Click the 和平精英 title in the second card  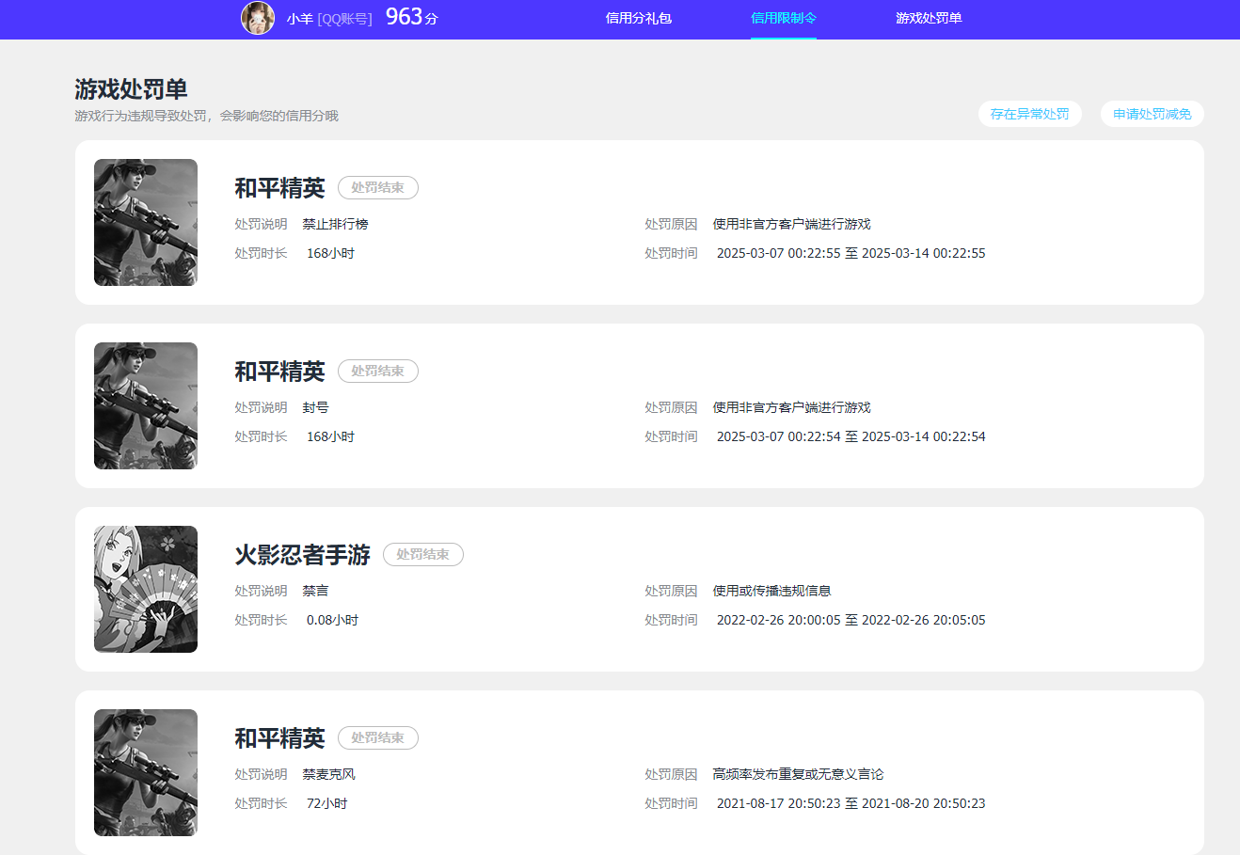278,371
